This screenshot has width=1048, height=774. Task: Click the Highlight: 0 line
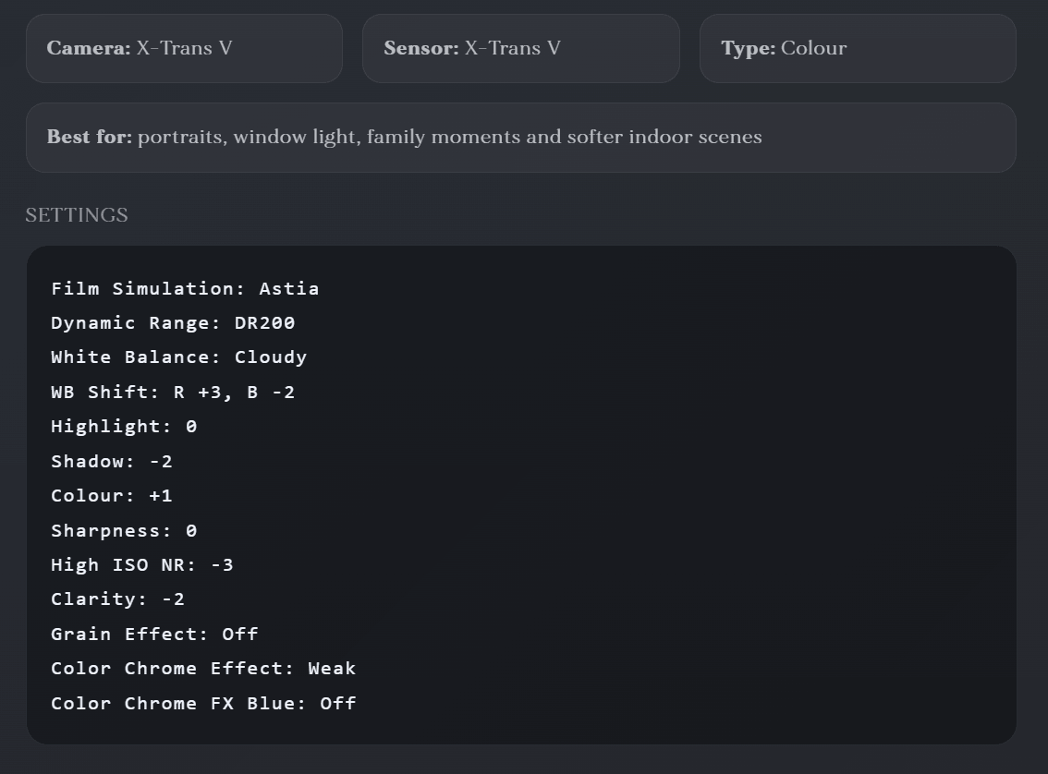[x=125, y=427]
